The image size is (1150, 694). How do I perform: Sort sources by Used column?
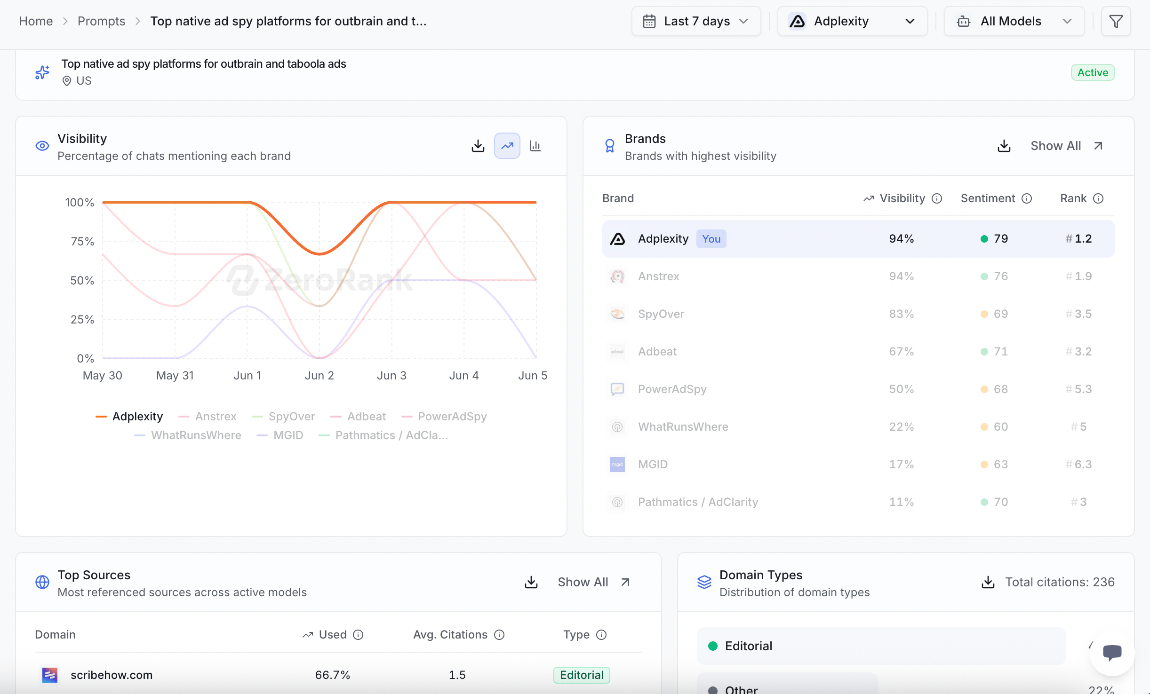click(x=333, y=635)
